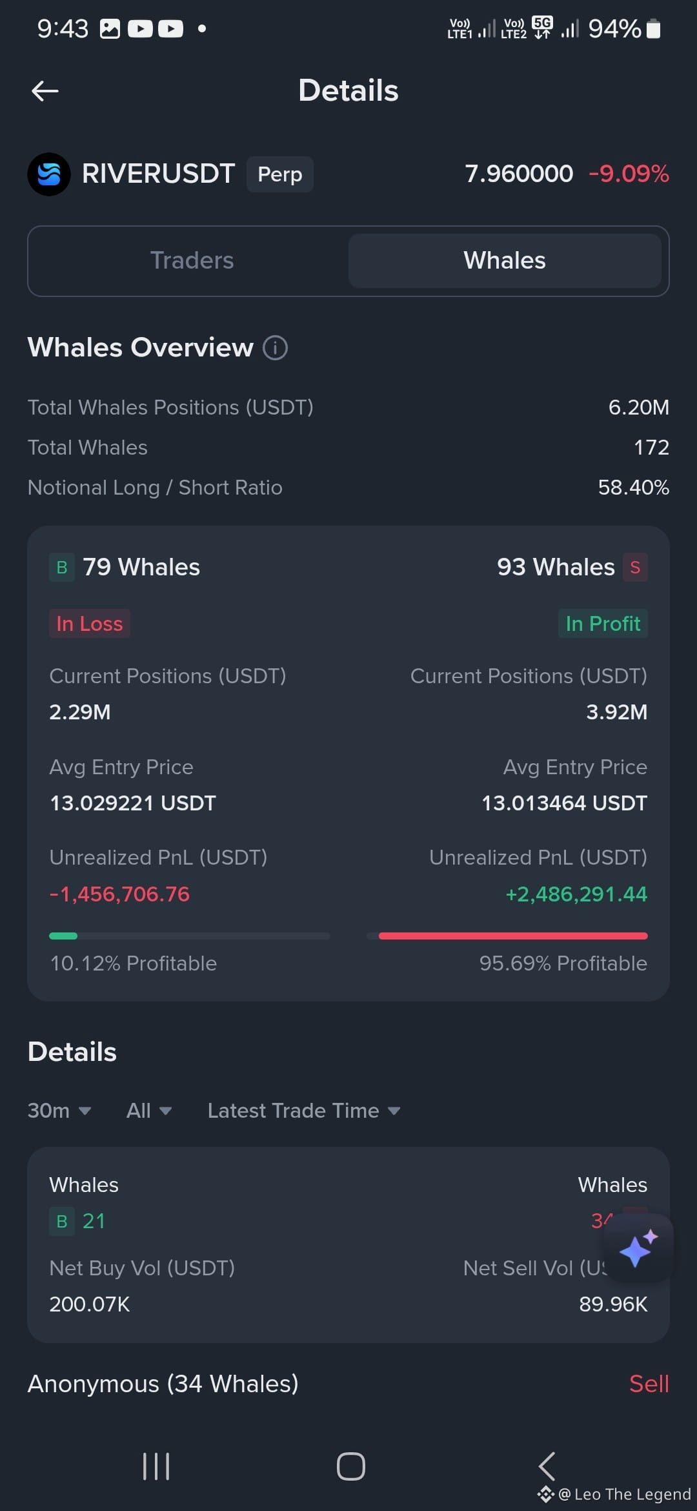Viewport: 697px width, 1511px height.
Task: Open the floating AI sparkle assistant
Action: pyautogui.click(x=638, y=1248)
